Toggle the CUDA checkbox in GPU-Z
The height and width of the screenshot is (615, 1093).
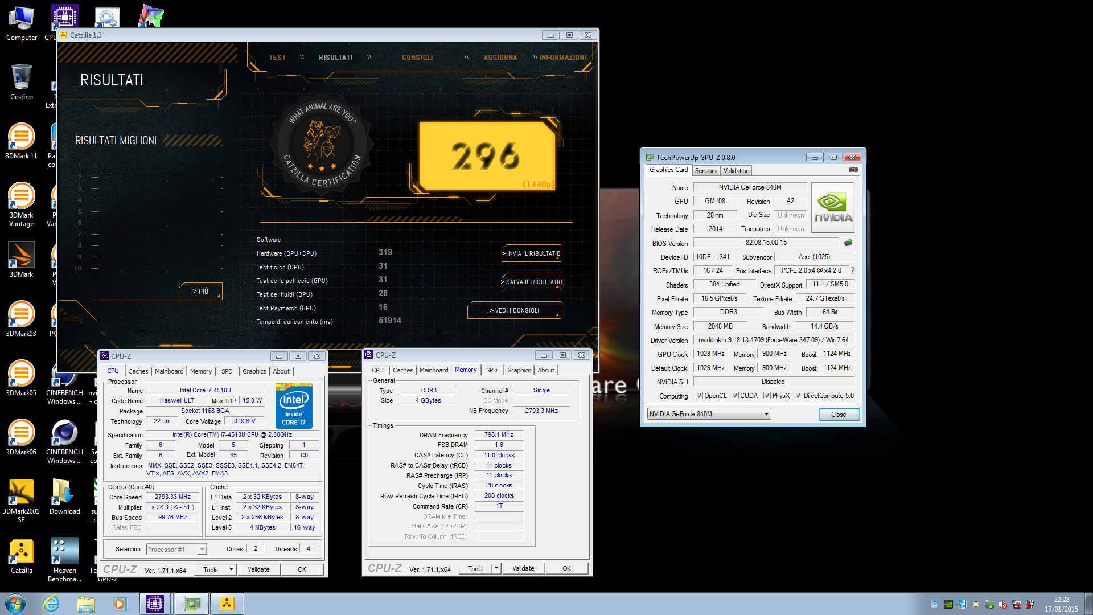(735, 396)
